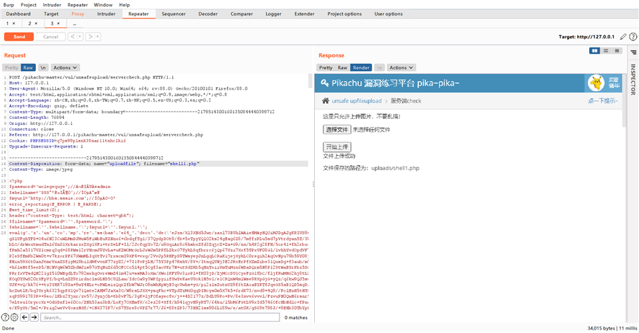The image size is (639, 333).
Task: Go forward in request history
Action: tap(91, 37)
